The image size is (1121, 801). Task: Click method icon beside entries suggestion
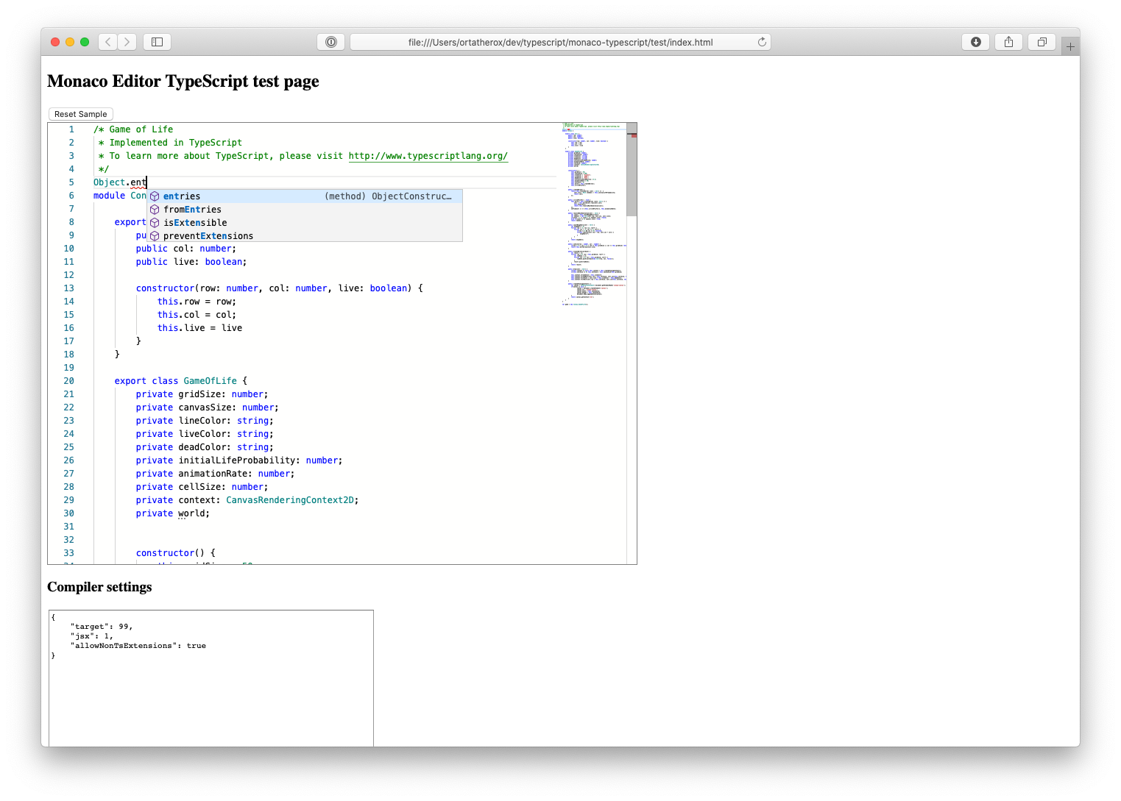[x=155, y=196]
